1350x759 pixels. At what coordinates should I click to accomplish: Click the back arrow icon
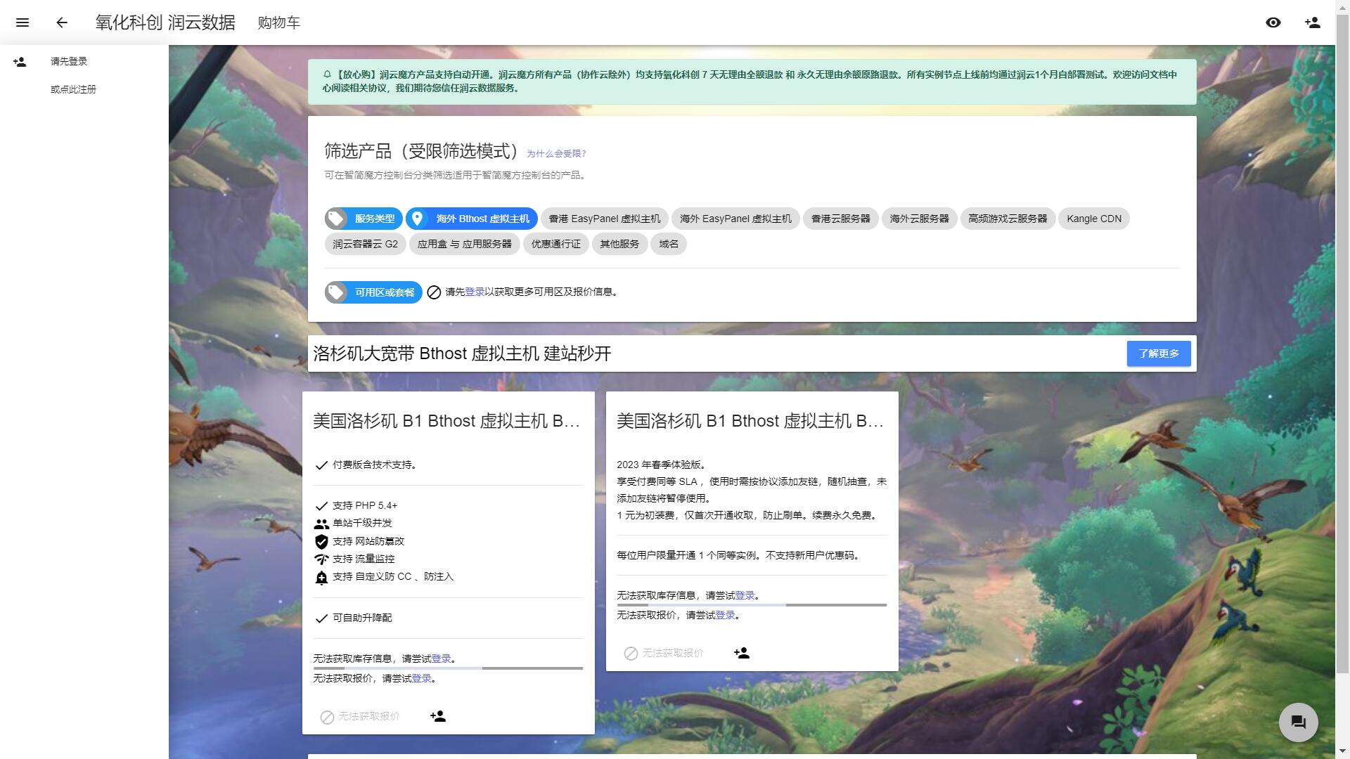pos(62,22)
